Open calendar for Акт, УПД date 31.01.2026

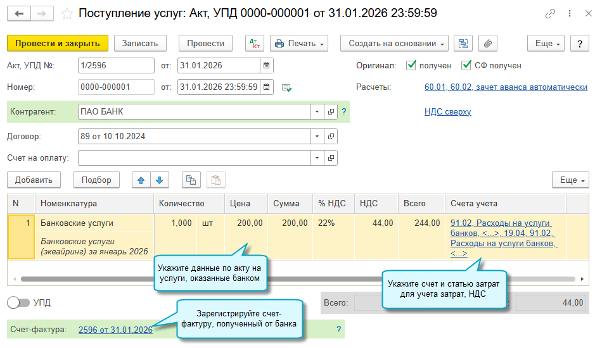(x=266, y=66)
